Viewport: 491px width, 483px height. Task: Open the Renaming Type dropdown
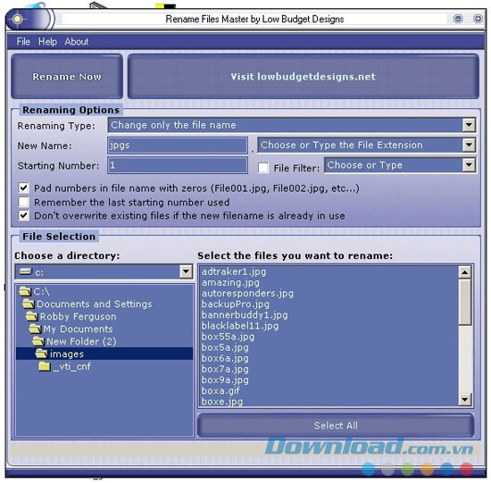pyautogui.click(x=469, y=125)
